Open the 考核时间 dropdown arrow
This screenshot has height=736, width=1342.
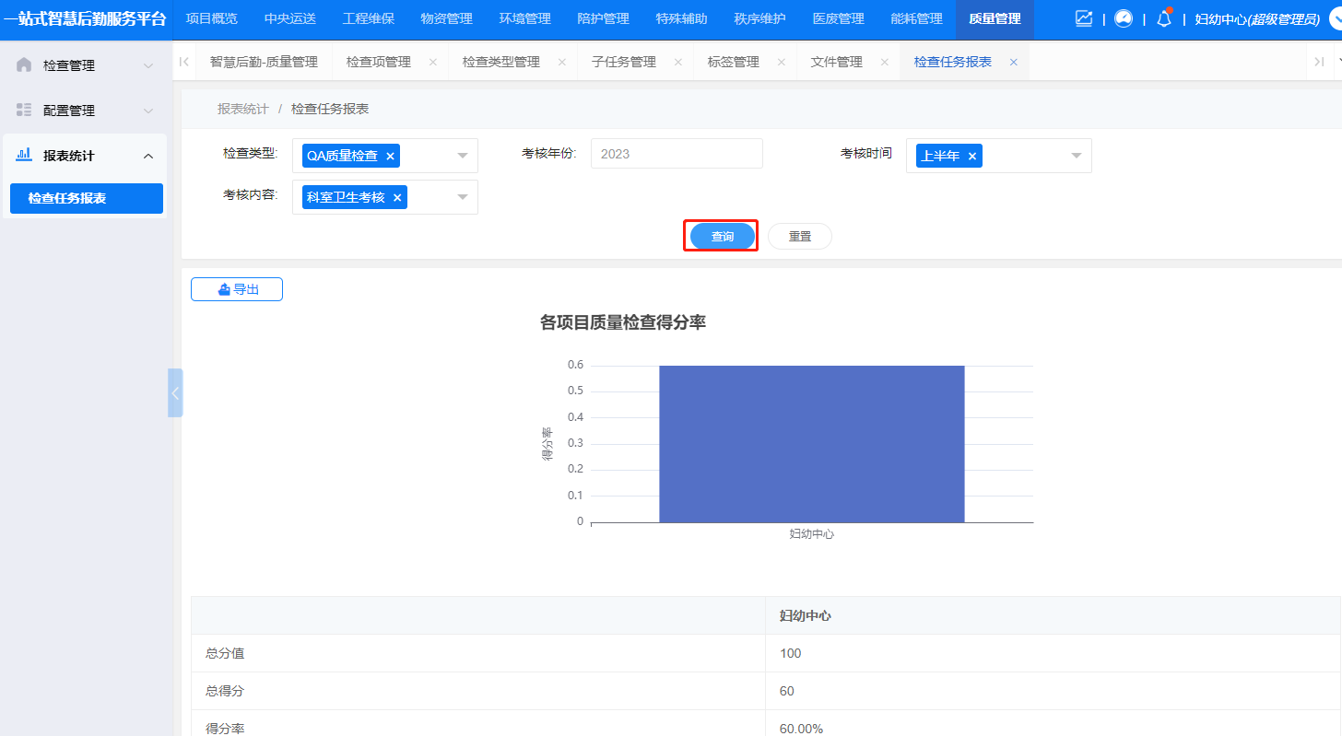pos(1076,156)
